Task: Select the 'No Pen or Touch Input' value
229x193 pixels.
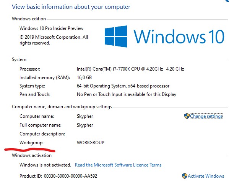Action: (127, 94)
